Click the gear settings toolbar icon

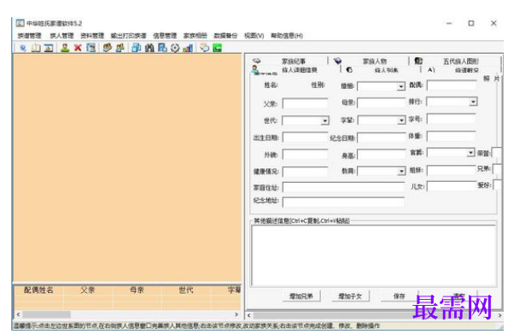point(175,49)
